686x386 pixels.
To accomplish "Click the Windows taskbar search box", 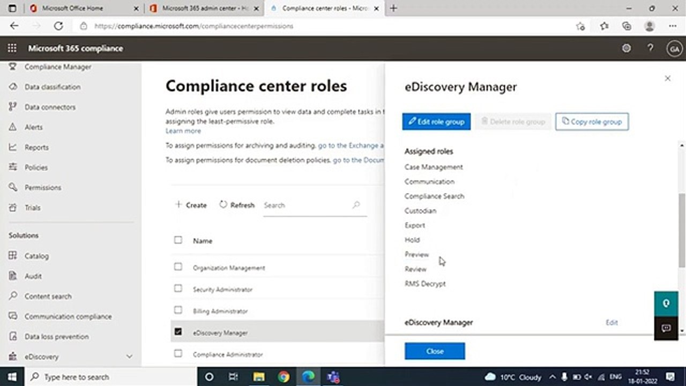I will (111, 377).
